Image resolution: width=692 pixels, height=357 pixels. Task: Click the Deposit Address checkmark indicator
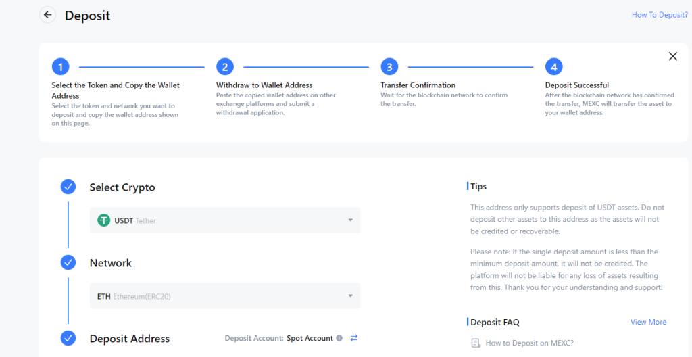click(x=68, y=338)
